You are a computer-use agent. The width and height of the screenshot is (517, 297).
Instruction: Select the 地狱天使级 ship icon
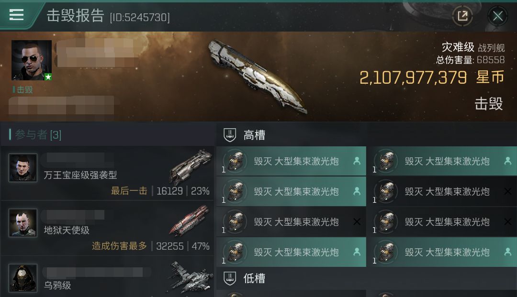[190, 220]
